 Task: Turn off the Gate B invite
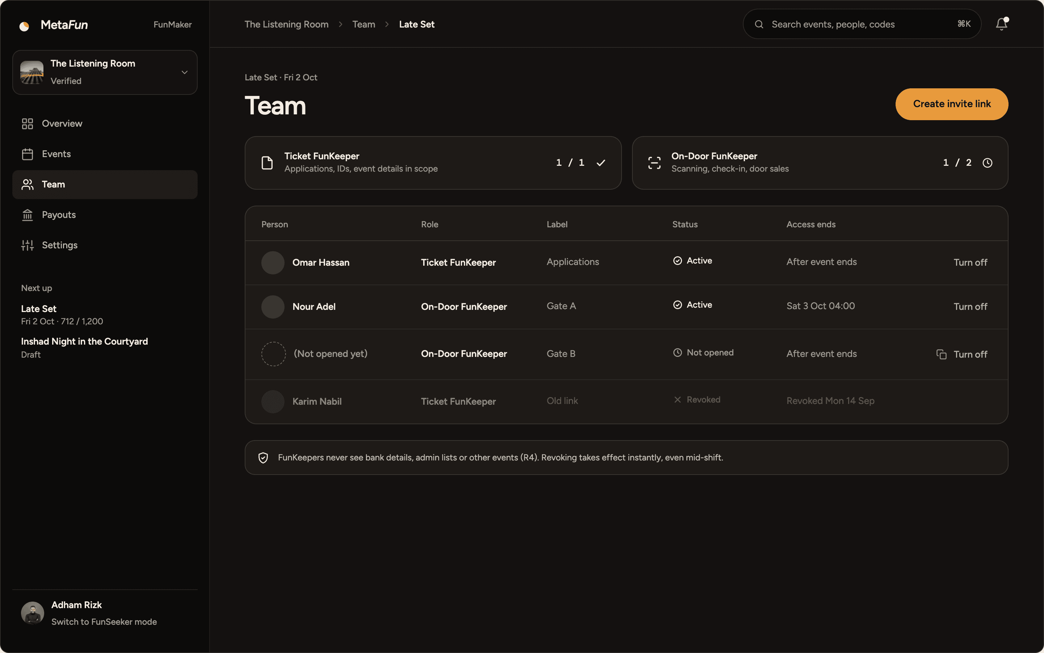pos(970,354)
